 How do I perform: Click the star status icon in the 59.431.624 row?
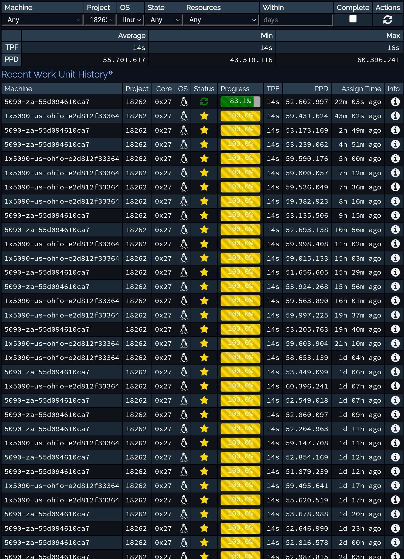pos(204,116)
